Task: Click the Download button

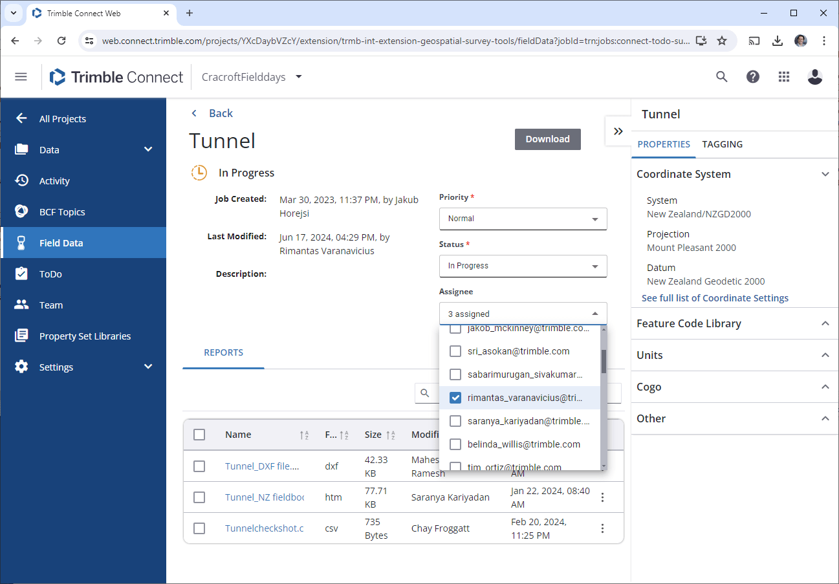Action: pyautogui.click(x=547, y=139)
